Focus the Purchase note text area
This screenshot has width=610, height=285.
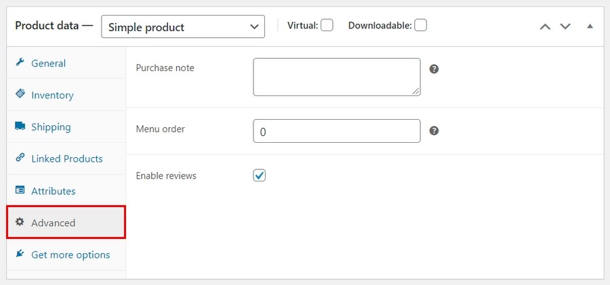336,77
